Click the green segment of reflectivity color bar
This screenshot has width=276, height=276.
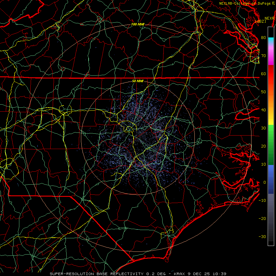click(271, 145)
